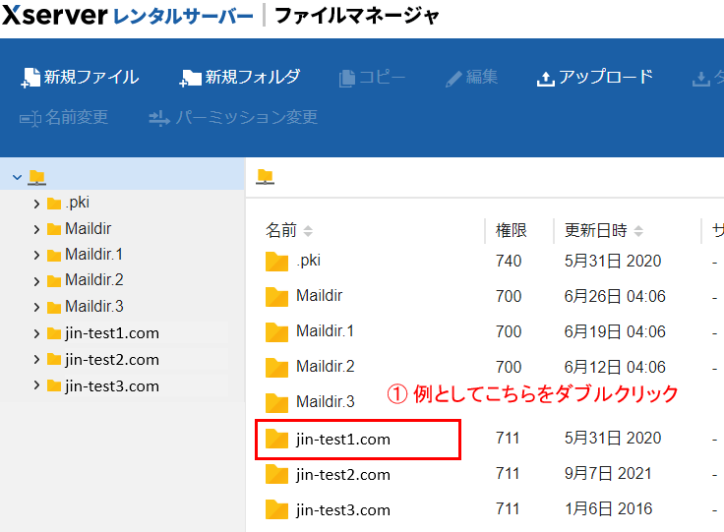
Task: Click date 1月6日 2016 cell
Action: [608, 509]
